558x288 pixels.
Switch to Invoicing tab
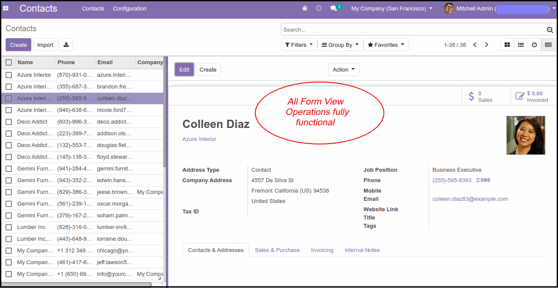pos(322,250)
